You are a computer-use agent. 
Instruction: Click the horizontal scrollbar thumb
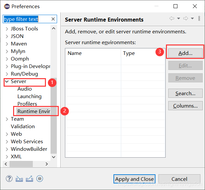click(x=21, y=164)
